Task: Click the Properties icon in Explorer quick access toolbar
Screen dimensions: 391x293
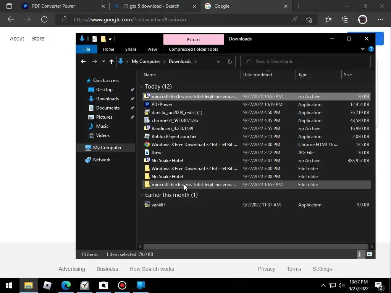Action: click(95, 39)
